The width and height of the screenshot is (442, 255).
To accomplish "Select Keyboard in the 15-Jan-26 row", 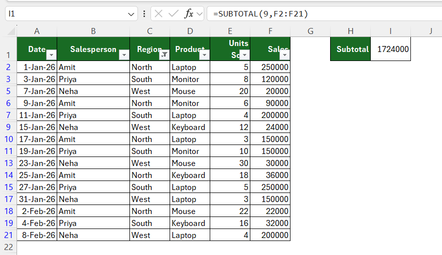I will 190,127.
